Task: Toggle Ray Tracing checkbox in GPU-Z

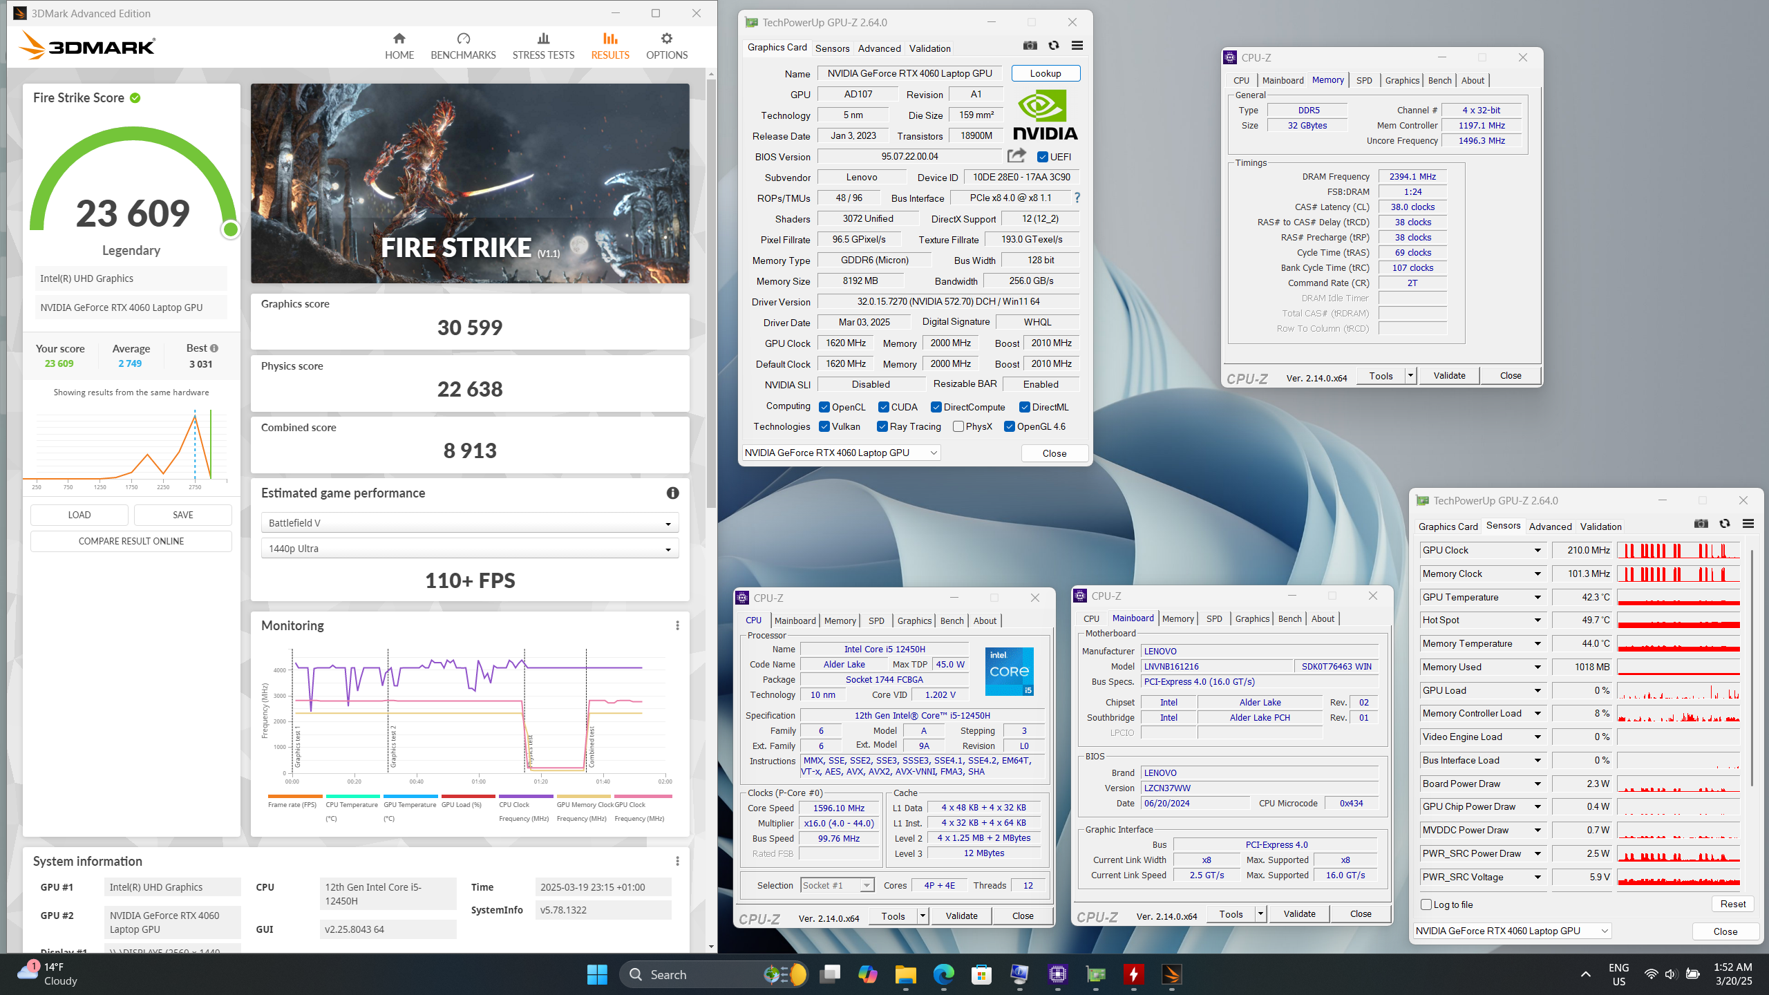Action: point(882,426)
